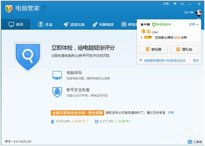Click the 4,014,609 statistic value
The image size is (205, 146).
point(63,121)
